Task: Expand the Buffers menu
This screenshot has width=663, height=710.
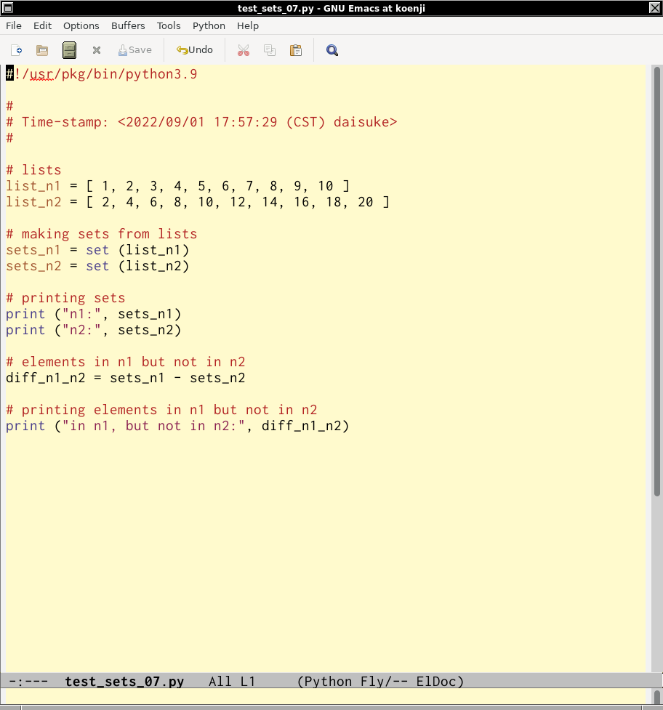Action: pos(128,25)
